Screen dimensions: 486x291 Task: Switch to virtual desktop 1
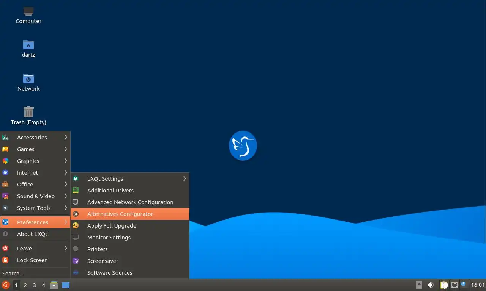point(16,285)
